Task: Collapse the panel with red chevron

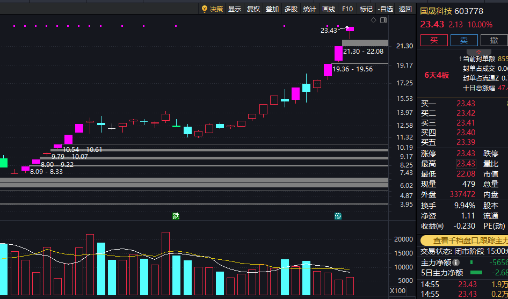Action: pos(478,52)
